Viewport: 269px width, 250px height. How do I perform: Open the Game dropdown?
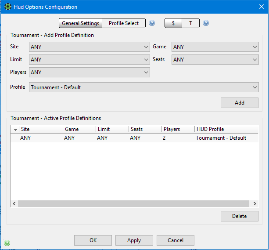pos(215,47)
